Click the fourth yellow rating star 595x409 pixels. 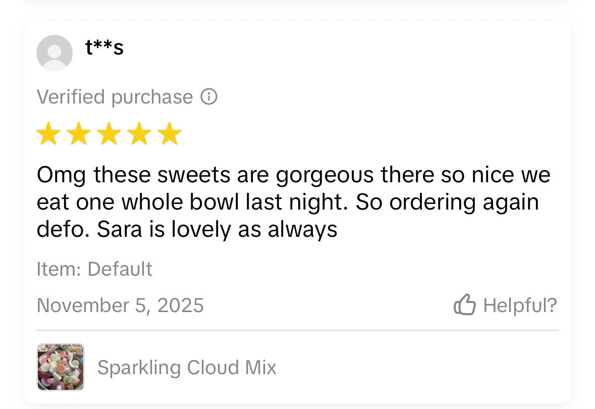(x=139, y=134)
